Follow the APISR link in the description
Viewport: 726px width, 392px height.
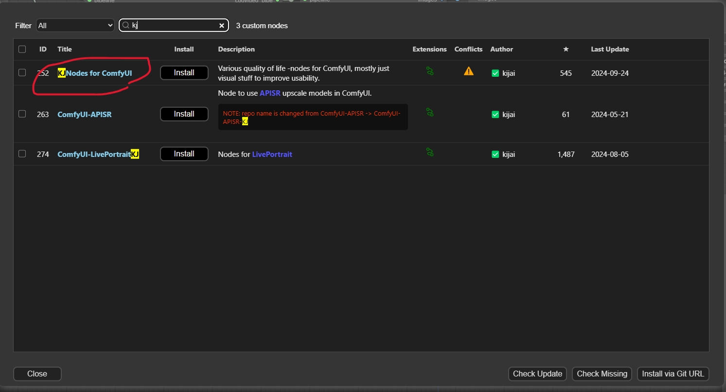(270, 93)
